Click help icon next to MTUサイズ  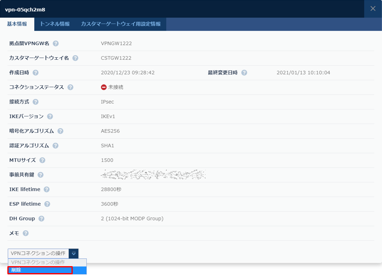[x=42, y=160]
